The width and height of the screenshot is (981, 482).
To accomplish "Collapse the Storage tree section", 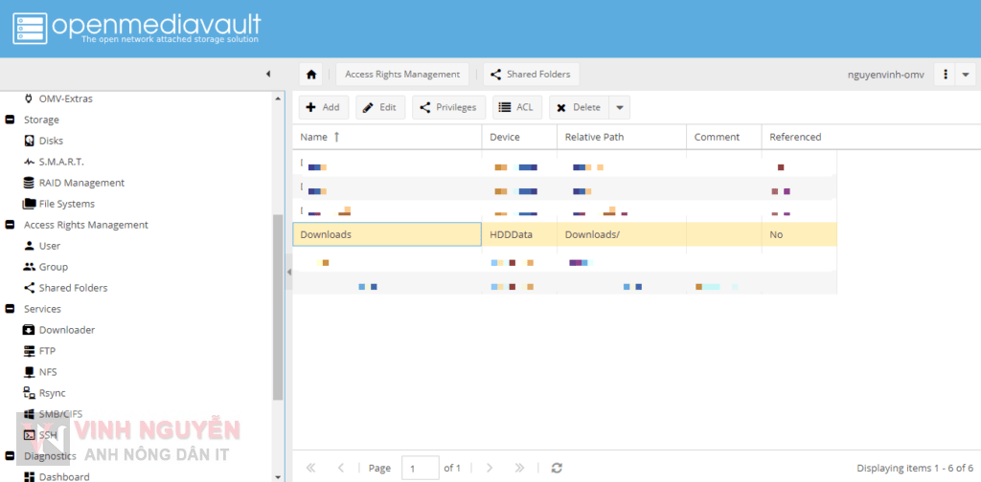I will pos(11,120).
